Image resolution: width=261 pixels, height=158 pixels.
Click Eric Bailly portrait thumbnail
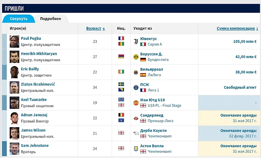(14, 72)
